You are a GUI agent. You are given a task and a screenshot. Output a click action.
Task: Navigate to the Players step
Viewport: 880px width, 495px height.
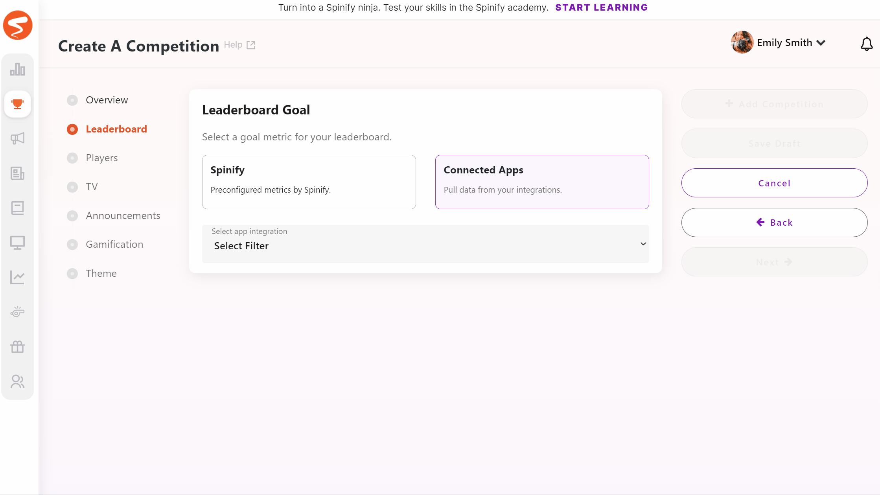[101, 158]
